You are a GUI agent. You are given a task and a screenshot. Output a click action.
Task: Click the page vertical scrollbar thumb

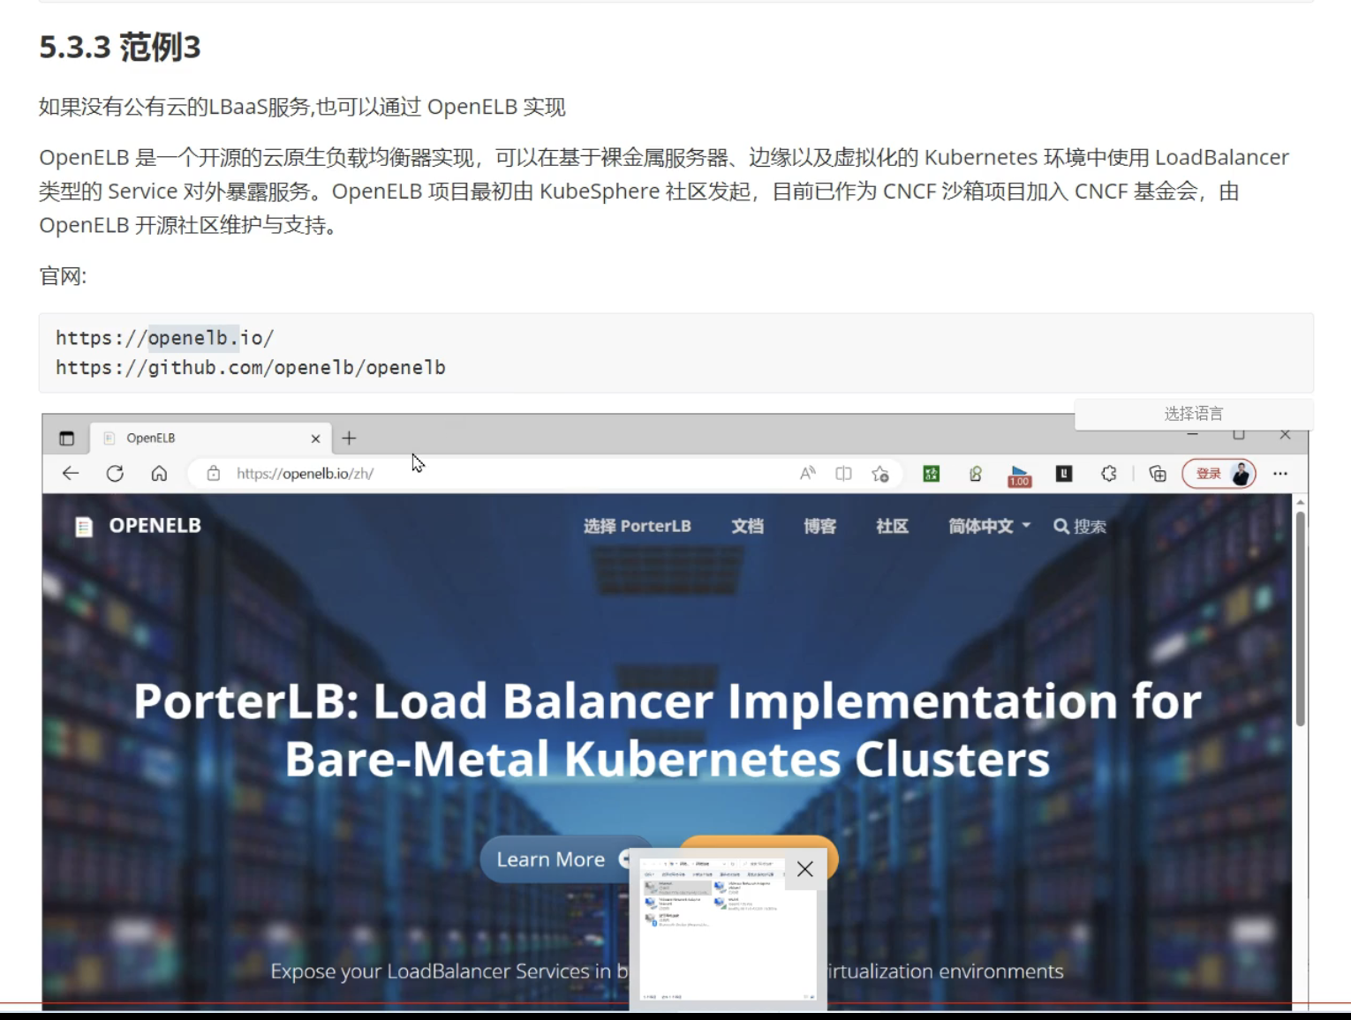[1300, 618]
